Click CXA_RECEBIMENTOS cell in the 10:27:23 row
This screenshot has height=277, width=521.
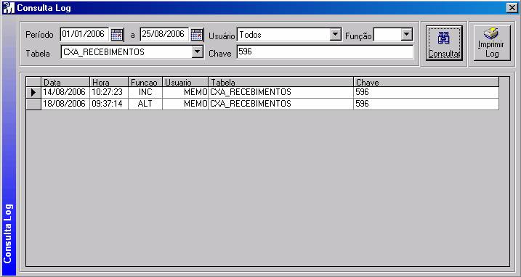coord(280,92)
